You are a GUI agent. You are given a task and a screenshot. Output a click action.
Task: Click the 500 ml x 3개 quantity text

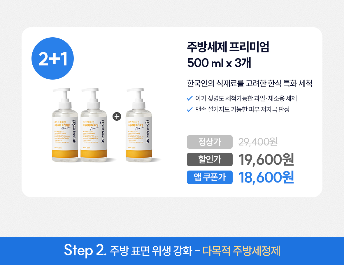219,63
